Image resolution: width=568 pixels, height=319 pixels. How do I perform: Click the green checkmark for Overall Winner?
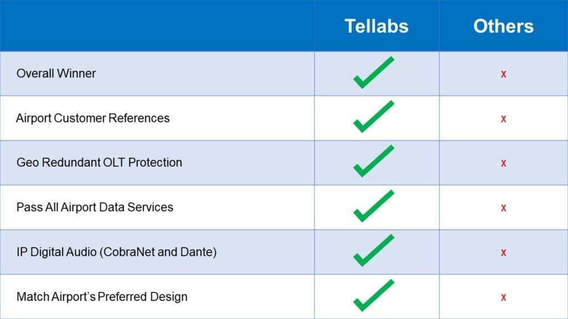coord(373,73)
